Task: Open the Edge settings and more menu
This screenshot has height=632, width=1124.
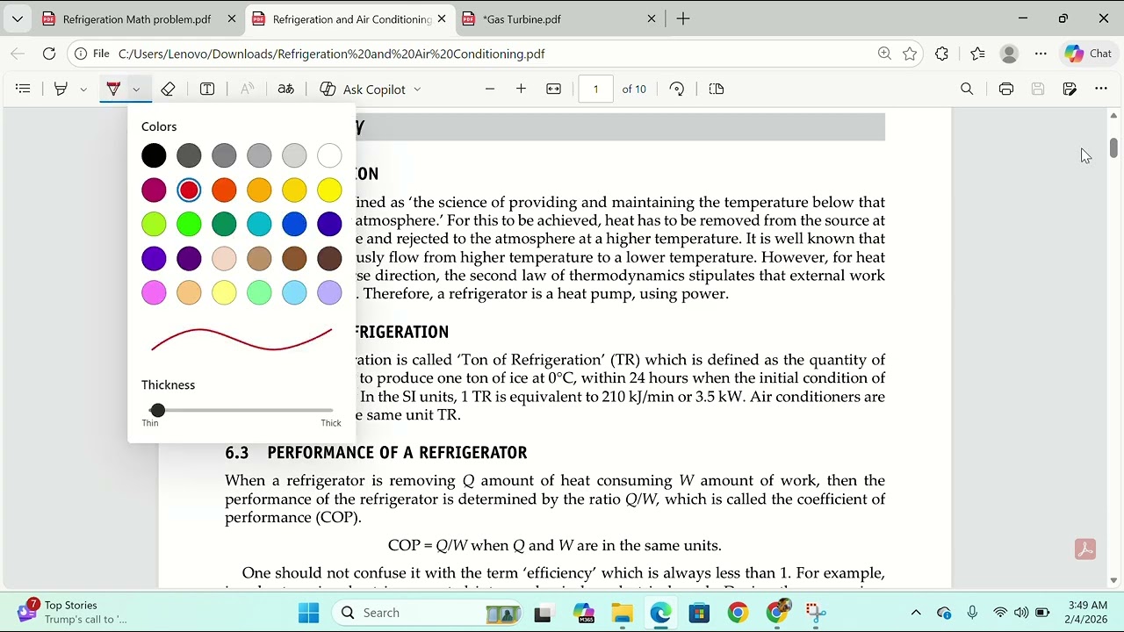Action: point(1041,54)
